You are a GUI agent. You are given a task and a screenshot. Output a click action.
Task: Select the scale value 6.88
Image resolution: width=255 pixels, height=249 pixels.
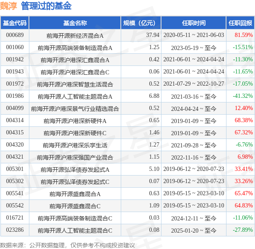point(154,96)
